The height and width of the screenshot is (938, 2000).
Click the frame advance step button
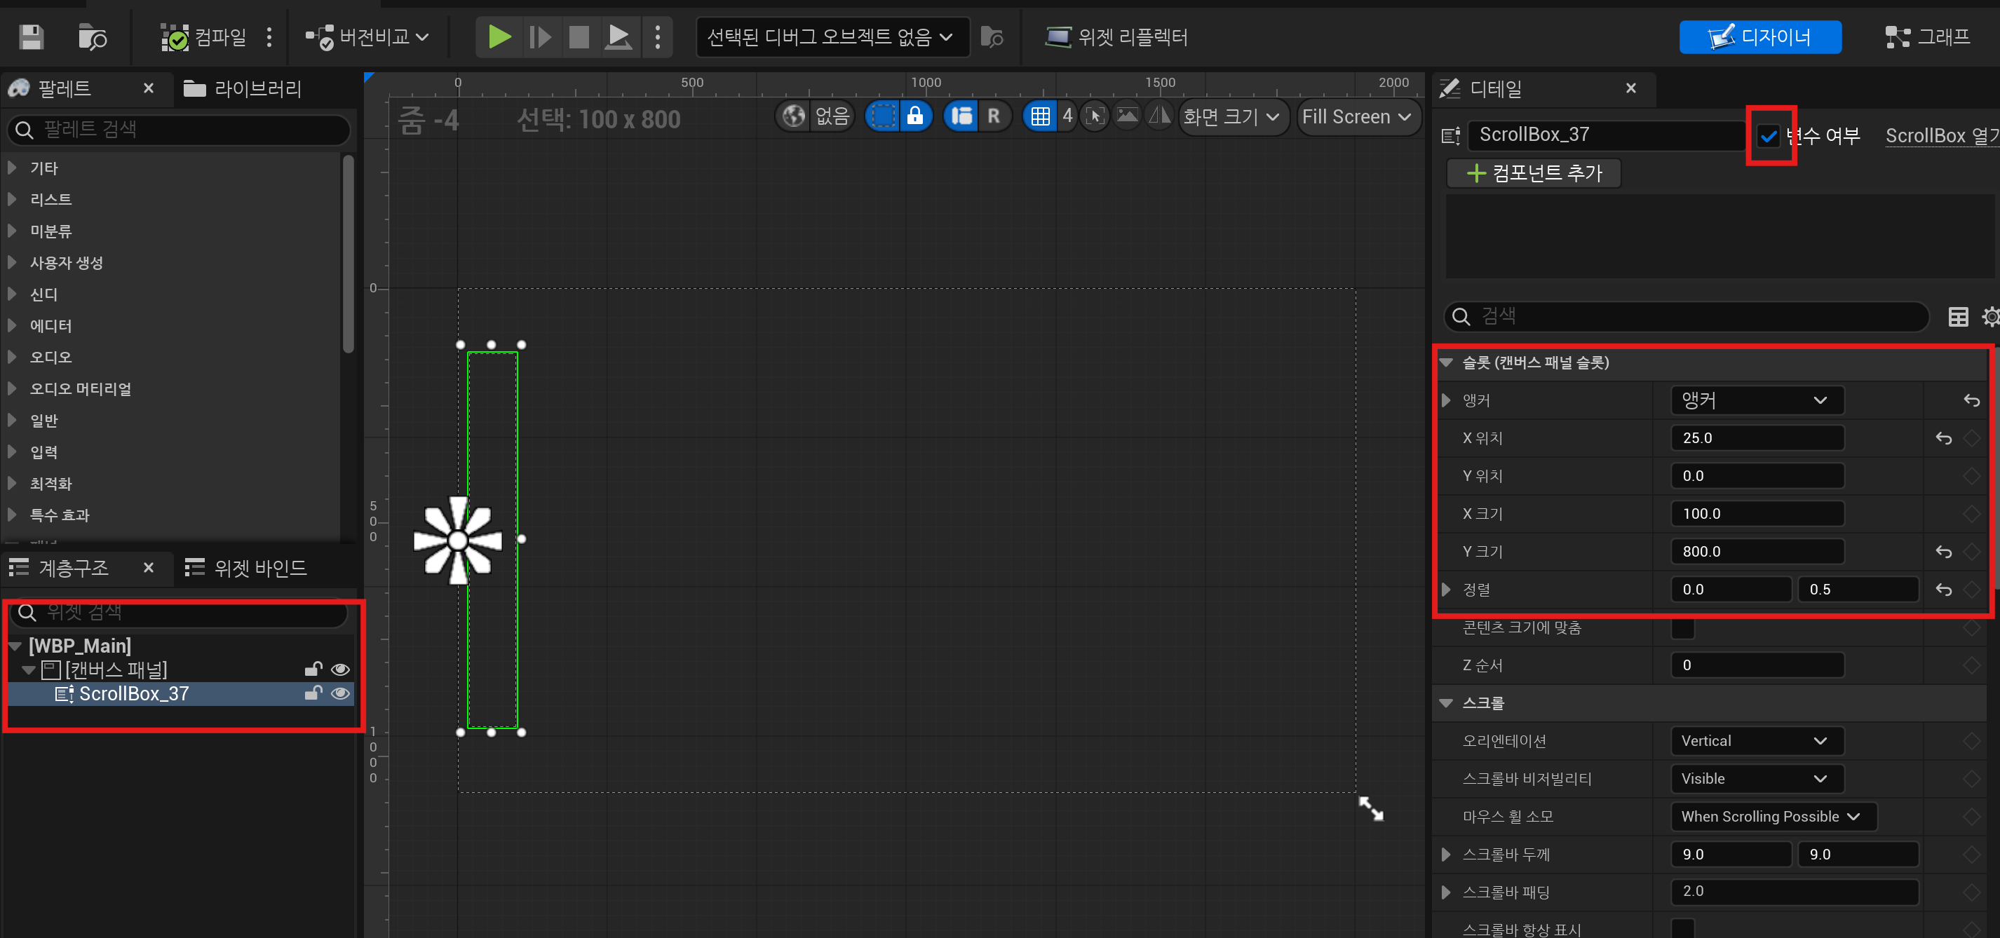pos(539,37)
